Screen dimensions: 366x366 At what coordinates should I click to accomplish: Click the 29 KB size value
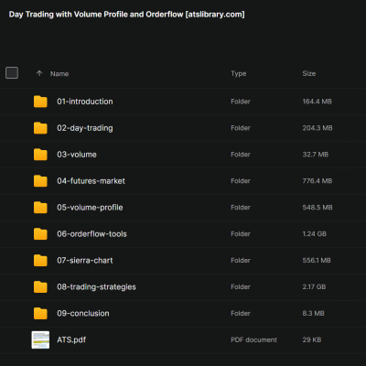click(x=312, y=340)
